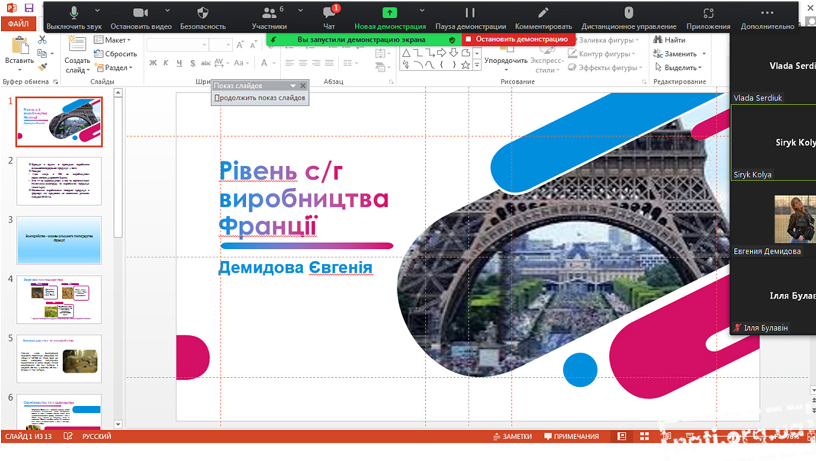Mute microphone with Выключить звук

click(x=74, y=18)
